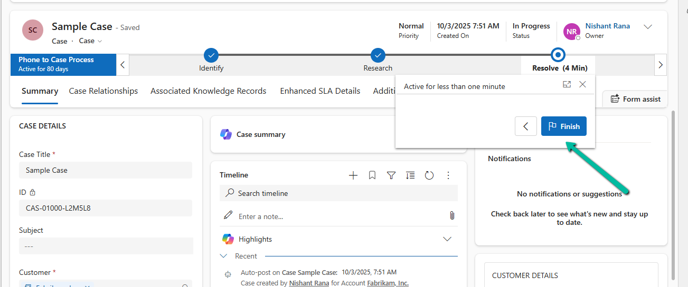Viewport: 688px width, 287px height.
Task: Select the Identify stage circle
Action: tap(211, 55)
